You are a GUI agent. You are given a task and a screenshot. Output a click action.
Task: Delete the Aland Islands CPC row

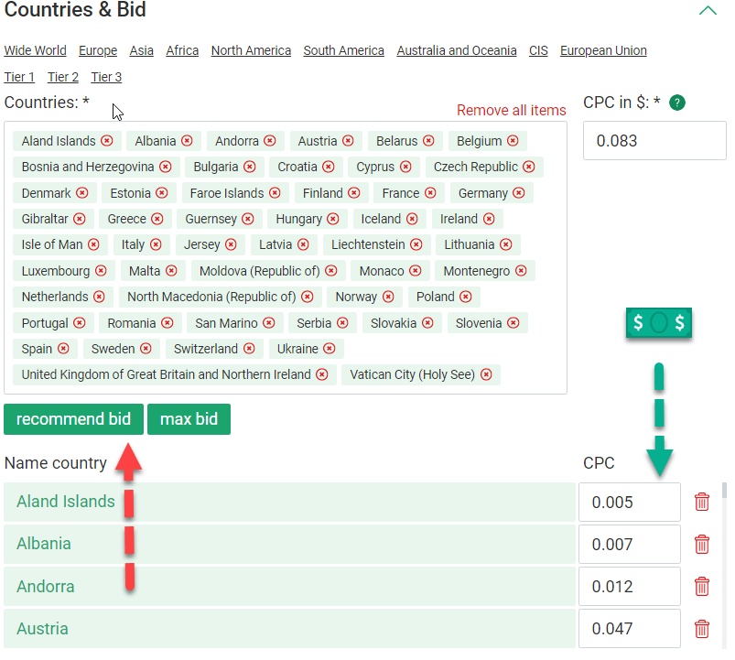[702, 502]
